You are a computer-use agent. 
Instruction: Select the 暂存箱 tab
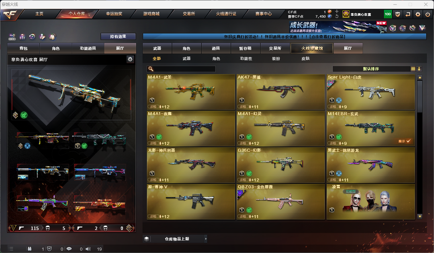point(245,48)
